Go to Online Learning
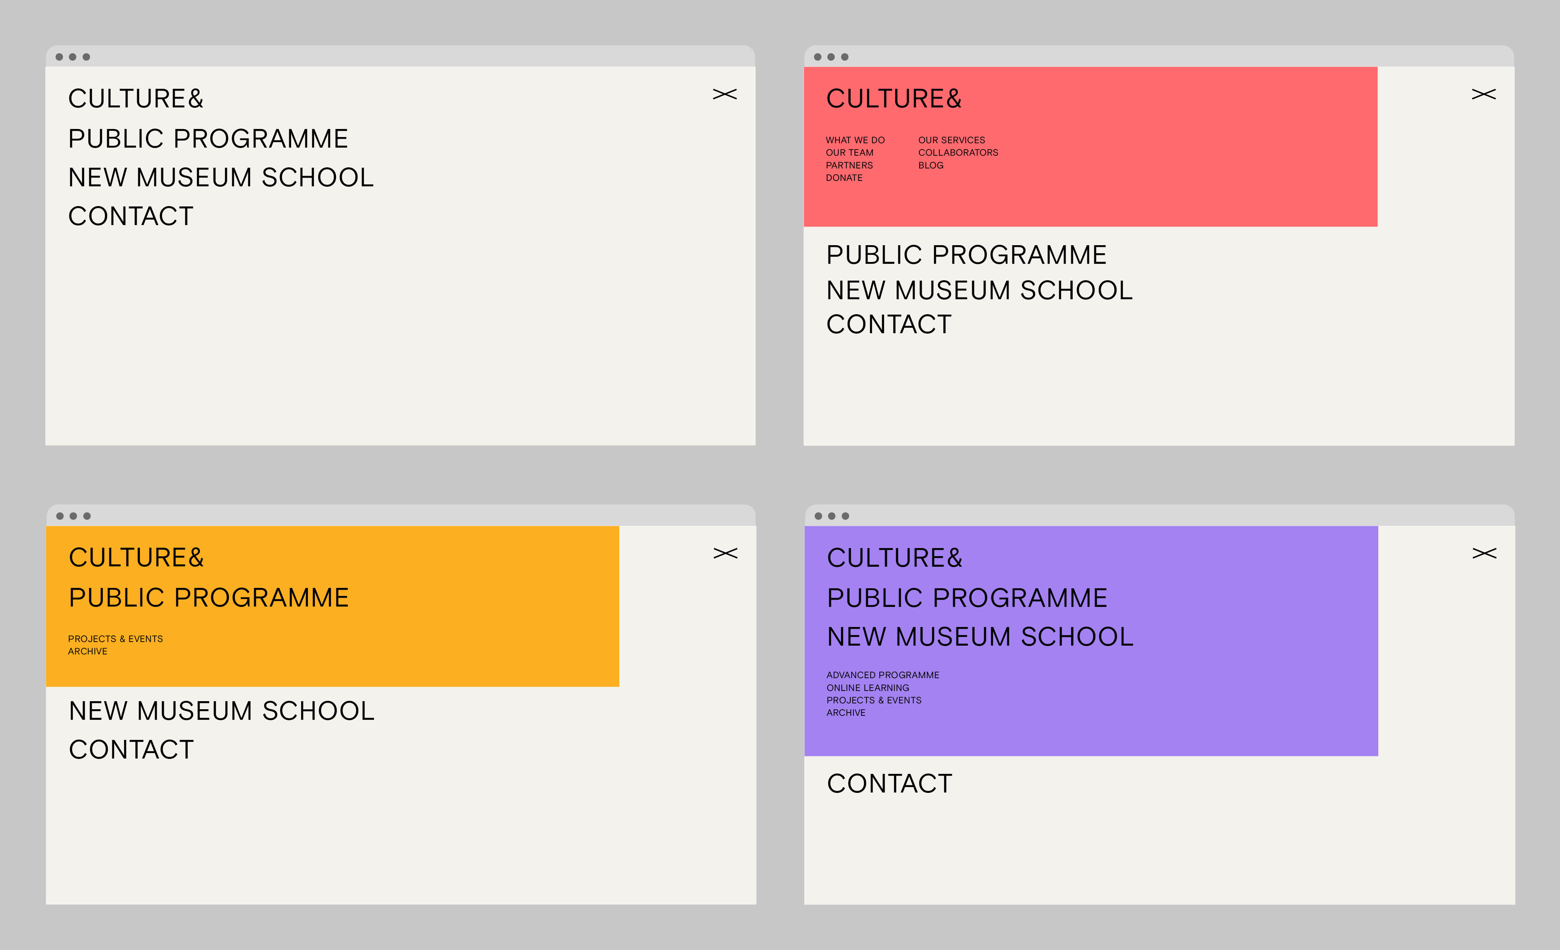The image size is (1560, 950). (867, 688)
